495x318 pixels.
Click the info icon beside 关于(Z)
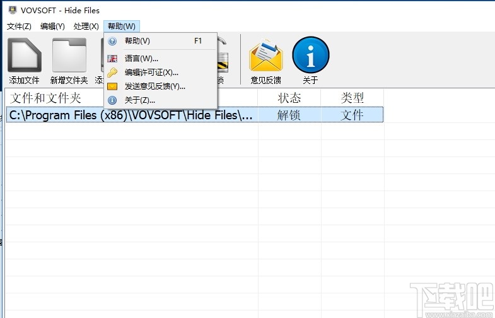[x=112, y=100]
